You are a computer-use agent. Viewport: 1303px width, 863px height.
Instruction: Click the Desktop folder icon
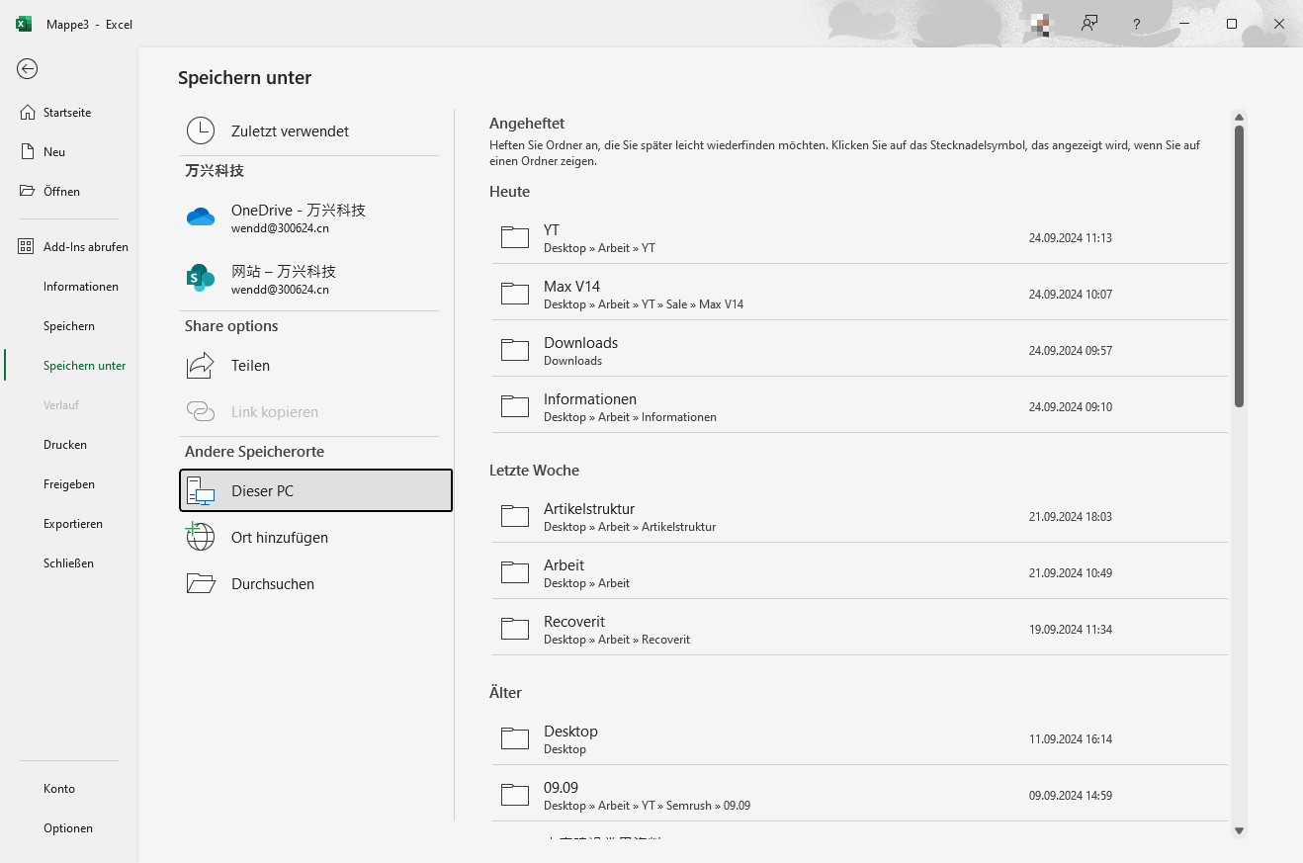pyautogui.click(x=515, y=738)
